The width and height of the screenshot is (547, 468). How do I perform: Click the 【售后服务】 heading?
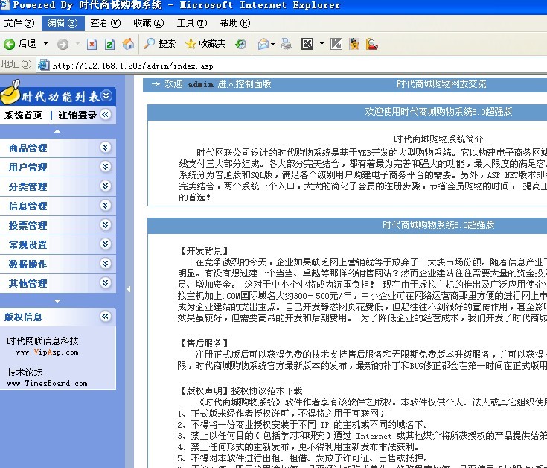[x=204, y=343]
